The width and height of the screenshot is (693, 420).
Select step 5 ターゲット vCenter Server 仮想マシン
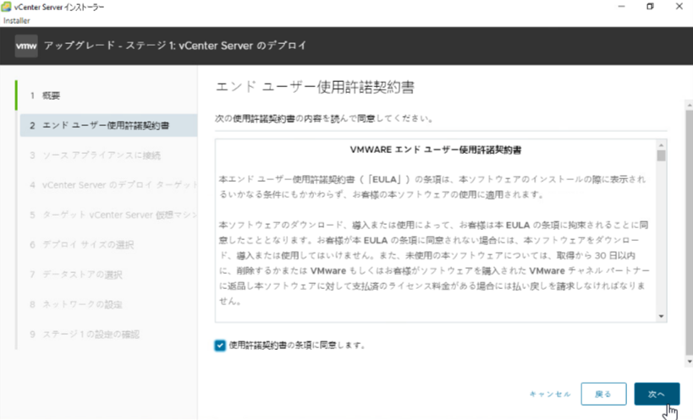(x=108, y=215)
